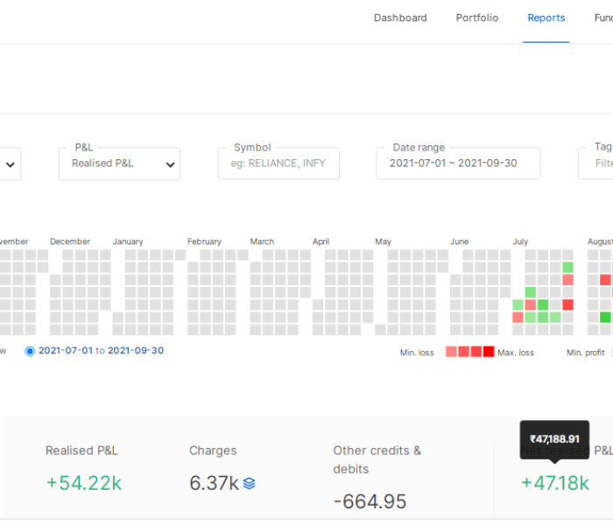Click the 2021-07-01 to 2021-09-30 date range link
Viewport: 613px width, 525px height.
tap(101, 351)
